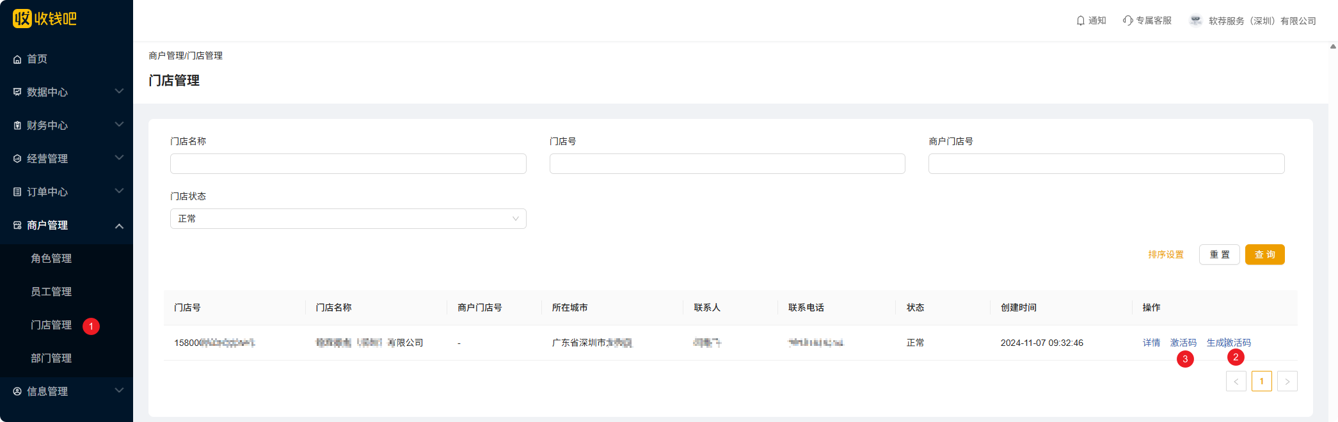Click the 状态 column header
Viewport: 1338px width, 422px height.
[915, 308]
